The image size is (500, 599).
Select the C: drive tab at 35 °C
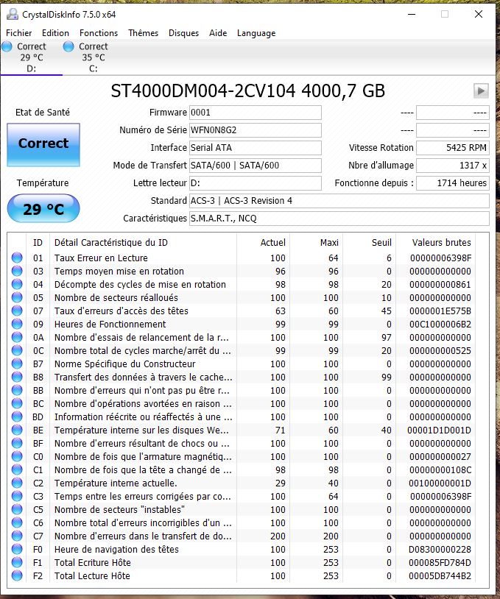[x=94, y=57]
